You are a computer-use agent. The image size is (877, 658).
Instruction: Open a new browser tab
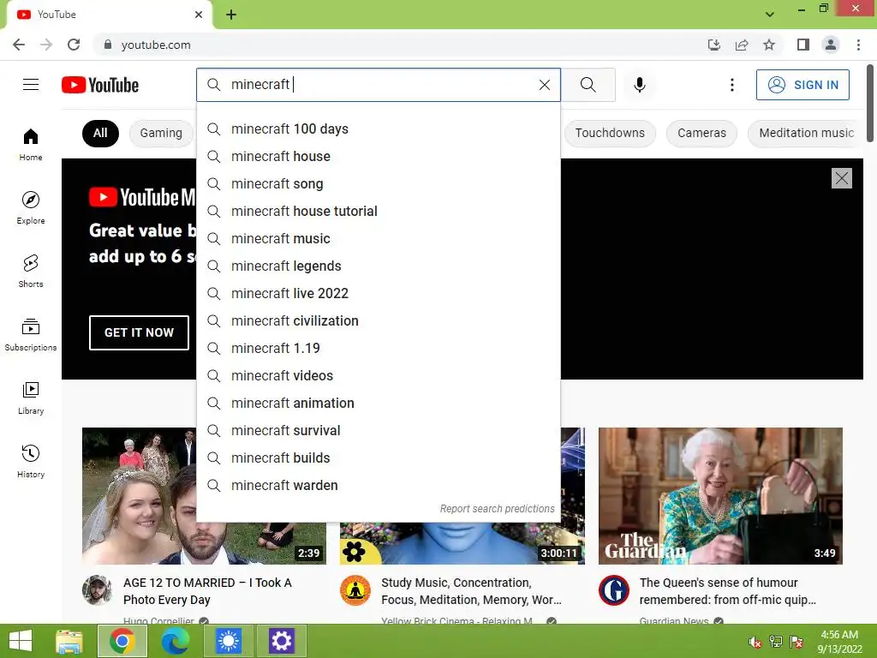pos(231,15)
